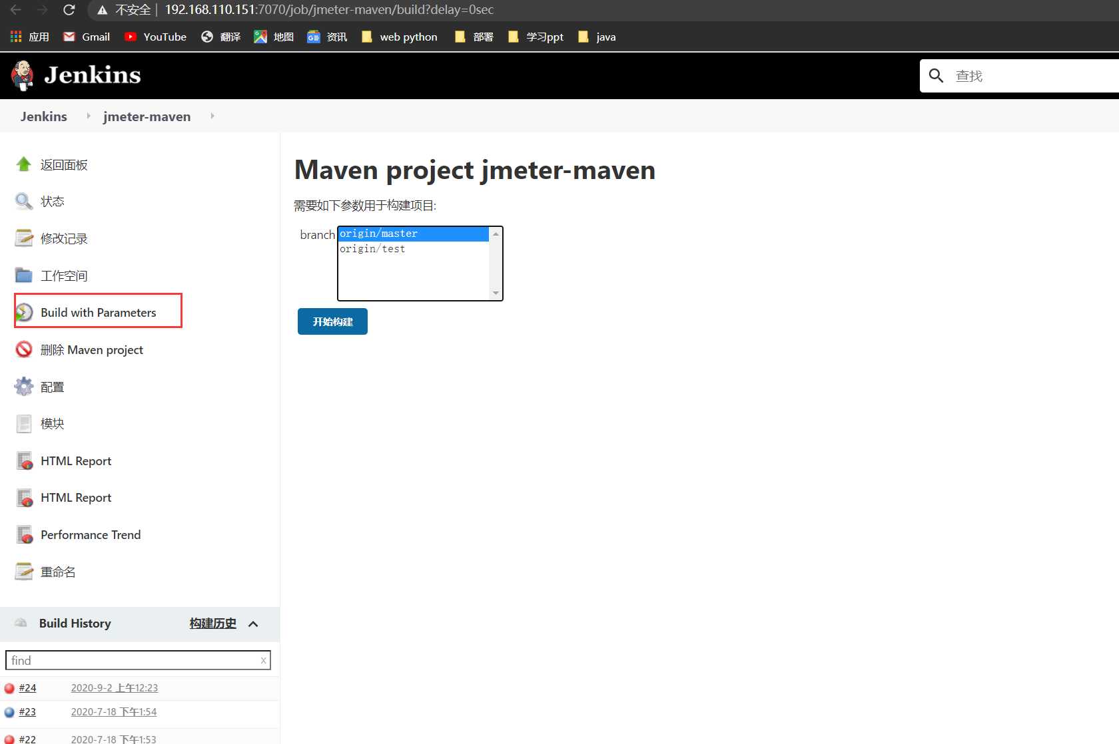This screenshot has height=744, width=1119.
Task: Click the branch list scroll-down arrow
Action: coord(496,293)
